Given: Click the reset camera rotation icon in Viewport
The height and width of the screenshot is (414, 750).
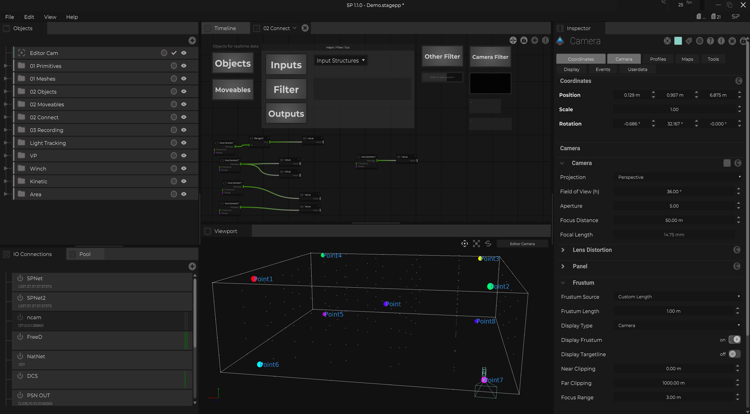Looking at the screenshot, I should pos(488,244).
